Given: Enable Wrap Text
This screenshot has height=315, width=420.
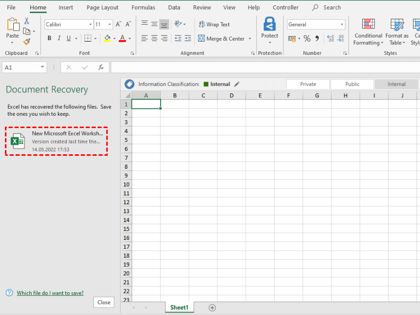Looking at the screenshot, I should pos(214,24).
